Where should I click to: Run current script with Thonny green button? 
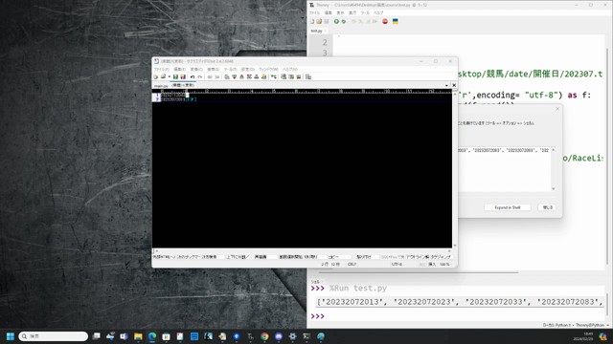pyautogui.click(x=336, y=21)
